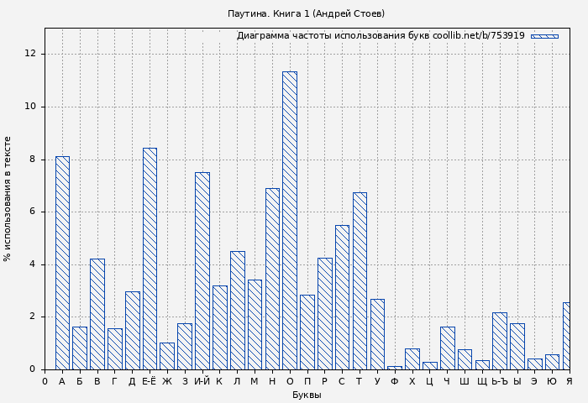Select the partially cut-off Я bar
The height and width of the screenshot is (403, 588).
tap(566, 336)
